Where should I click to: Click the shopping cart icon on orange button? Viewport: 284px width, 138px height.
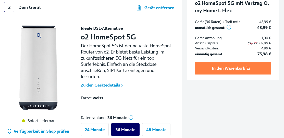pyautogui.click(x=248, y=68)
